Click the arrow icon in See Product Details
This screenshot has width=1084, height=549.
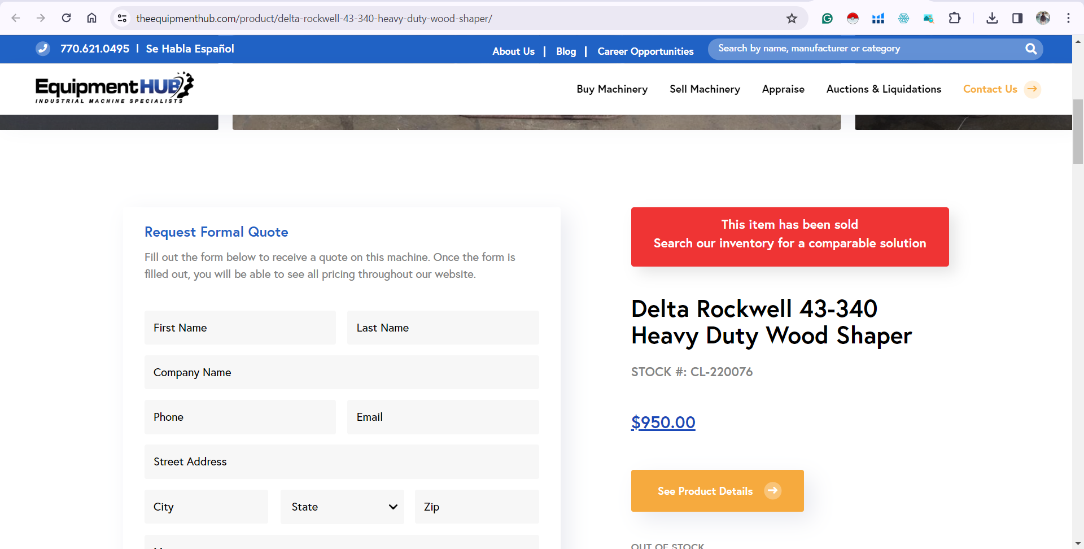click(x=772, y=490)
